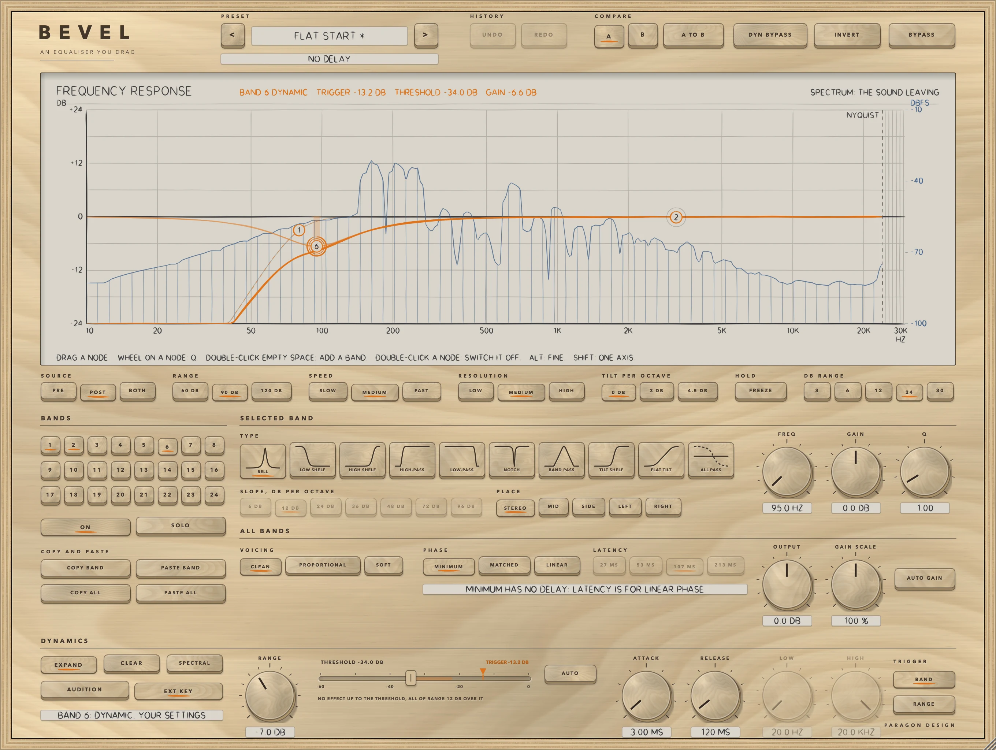Set DB range to 12
This screenshot has height=750, width=996.
pos(878,391)
